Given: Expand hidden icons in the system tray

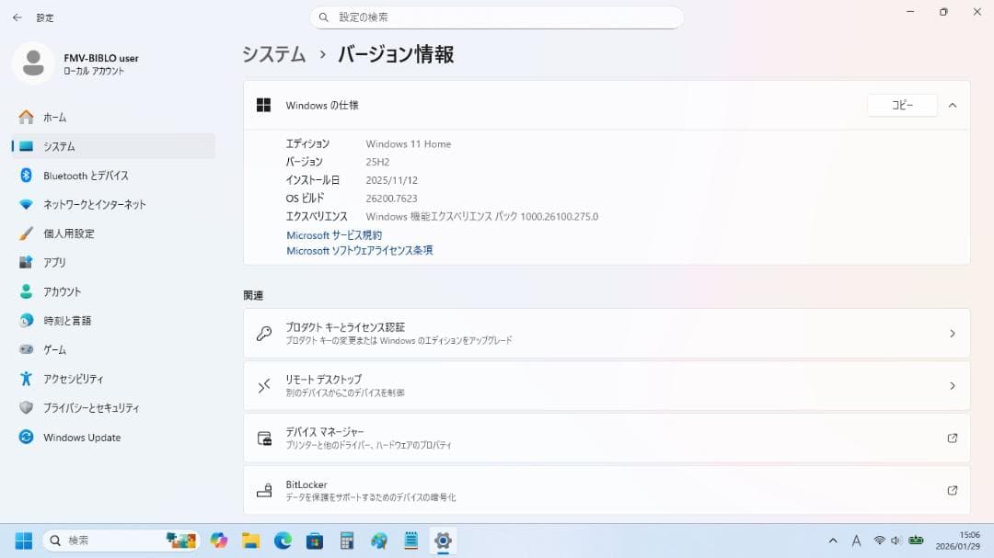Looking at the screenshot, I should pyautogui.click(x=833, y=541).
